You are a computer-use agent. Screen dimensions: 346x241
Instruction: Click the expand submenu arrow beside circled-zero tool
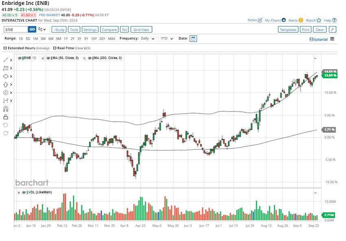[11, 93]
